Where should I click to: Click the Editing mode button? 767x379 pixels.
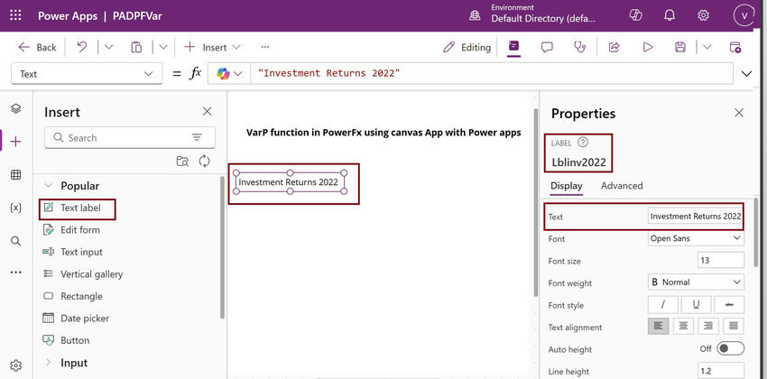click(x=467, y=48)
